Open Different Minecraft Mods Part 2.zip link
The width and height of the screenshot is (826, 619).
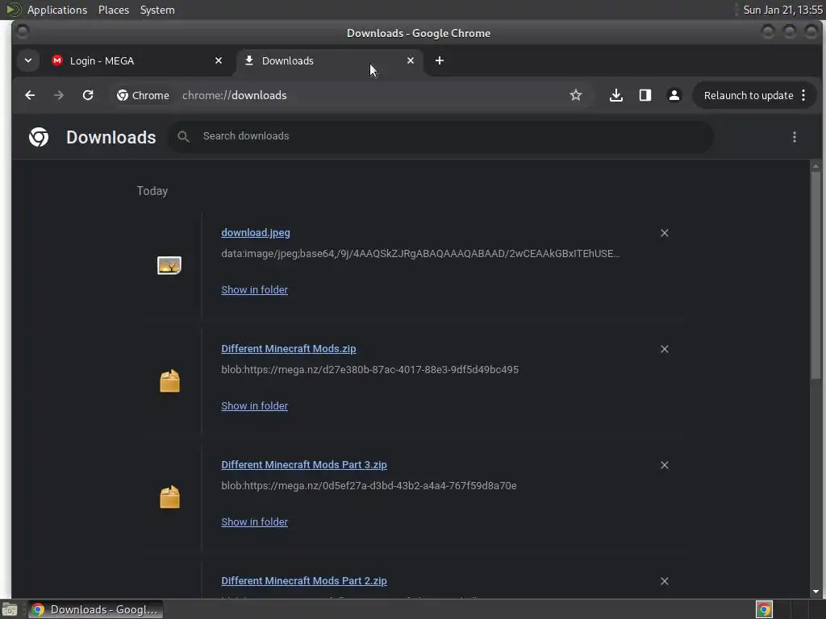coord(304,581)
